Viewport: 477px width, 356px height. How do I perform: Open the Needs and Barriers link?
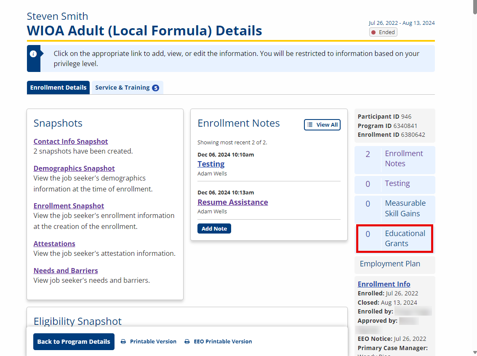[66, 271]
